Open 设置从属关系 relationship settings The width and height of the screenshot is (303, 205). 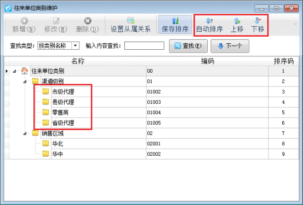[130, 25]
